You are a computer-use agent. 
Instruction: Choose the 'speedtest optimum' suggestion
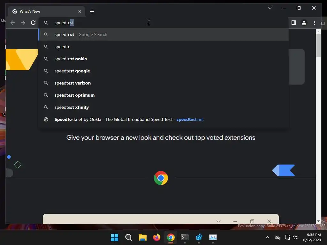164,95
